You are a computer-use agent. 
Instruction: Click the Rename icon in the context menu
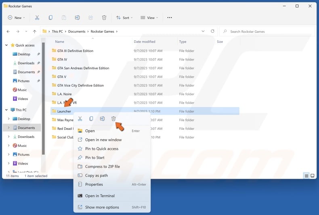[102, 119]
